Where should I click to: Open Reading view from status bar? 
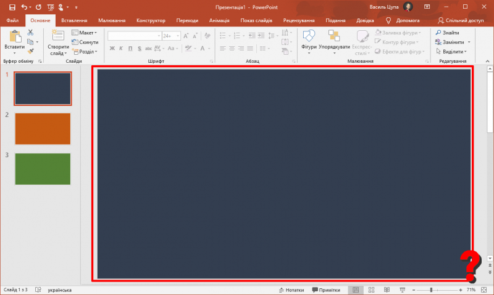click(x=387, y=289)
